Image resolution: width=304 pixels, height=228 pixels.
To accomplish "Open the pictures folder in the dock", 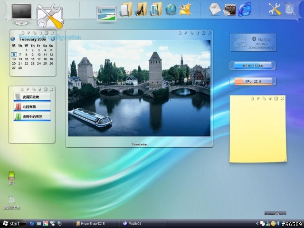I will (x=156, y=9).
